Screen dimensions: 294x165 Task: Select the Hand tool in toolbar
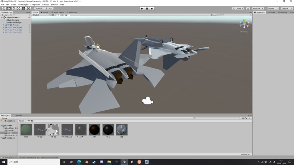tap(4, 9)
